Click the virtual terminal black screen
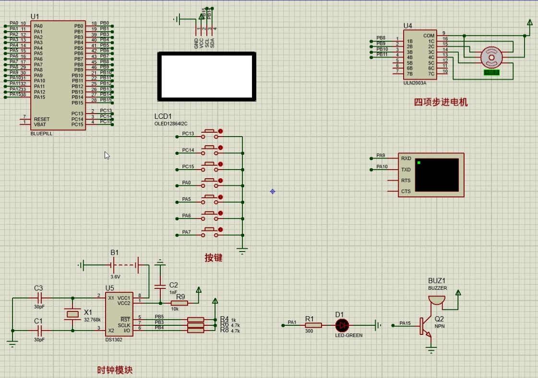538x378 pixels. tap(436, 175)
